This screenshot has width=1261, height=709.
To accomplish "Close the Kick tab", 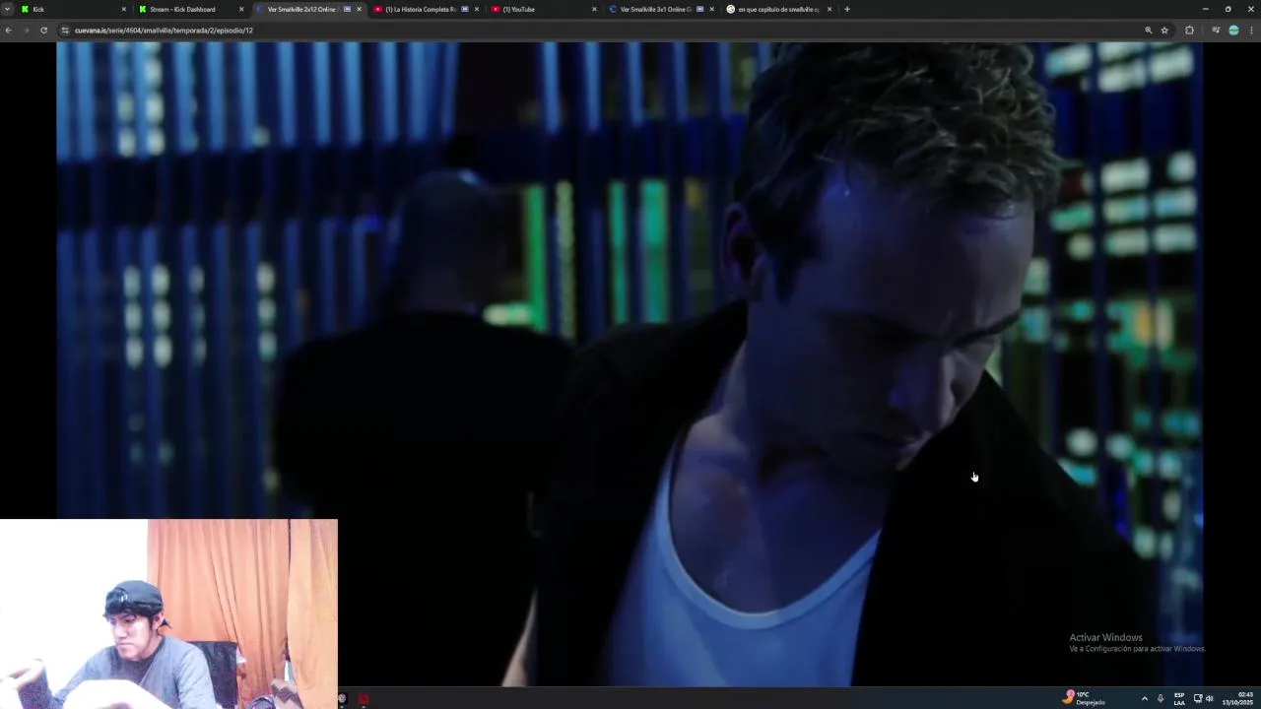I will [x=123, y=9].
